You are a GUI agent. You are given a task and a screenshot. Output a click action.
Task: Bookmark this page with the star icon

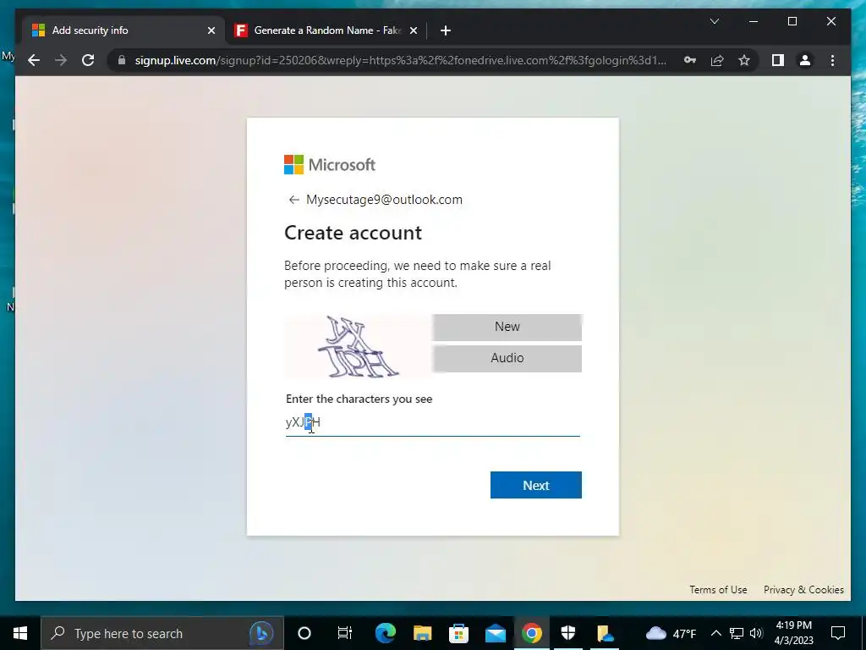point(744,60)
